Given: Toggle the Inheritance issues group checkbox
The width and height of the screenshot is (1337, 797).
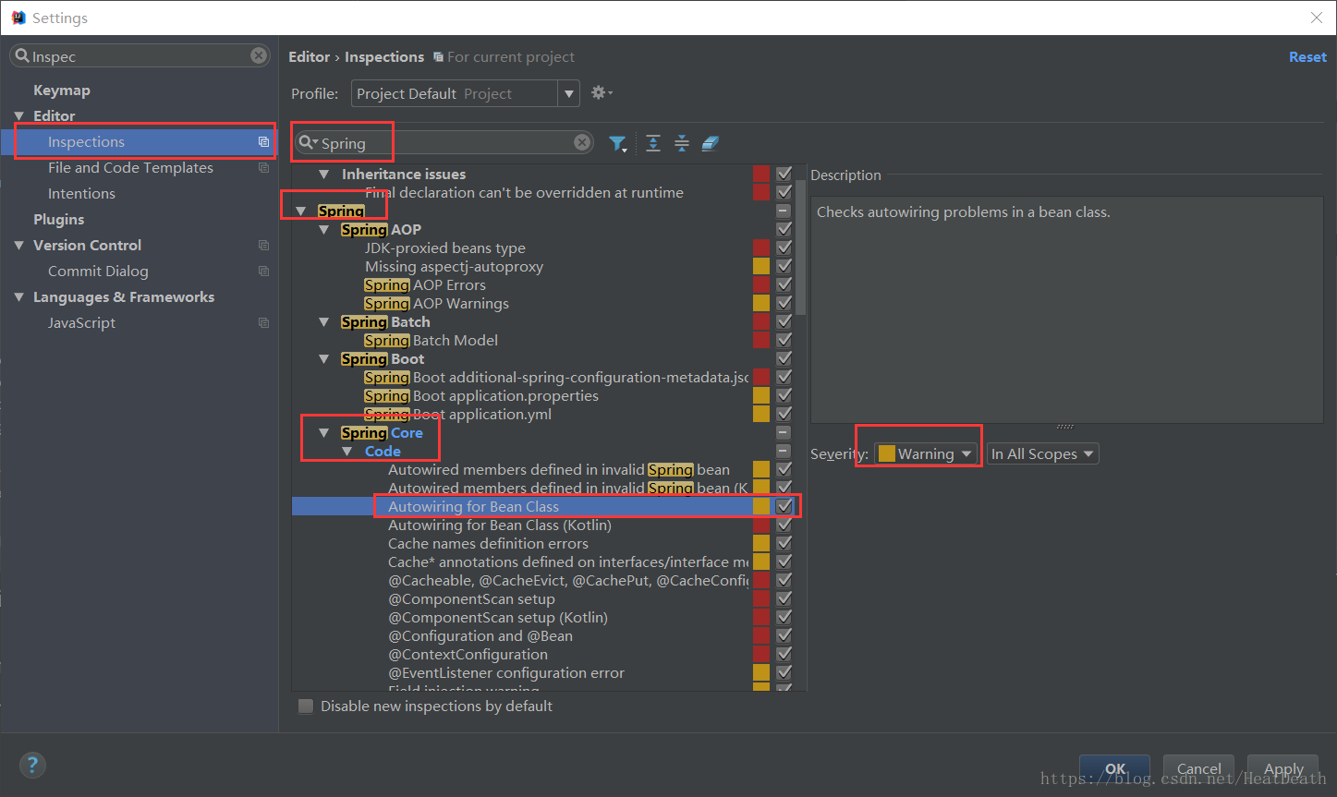Looking at the screenshot, I should (784, 174).
